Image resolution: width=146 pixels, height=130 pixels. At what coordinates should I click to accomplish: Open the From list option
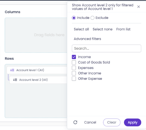pos(123,29)
